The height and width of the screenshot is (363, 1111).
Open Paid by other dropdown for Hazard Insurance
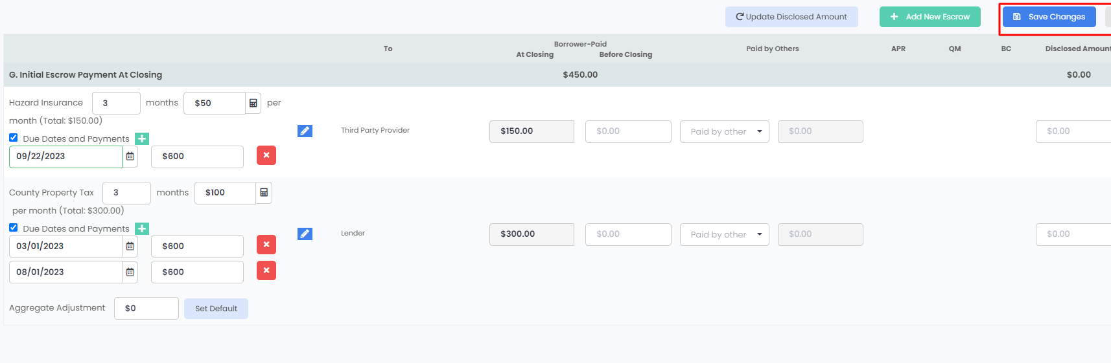(724, 132)
